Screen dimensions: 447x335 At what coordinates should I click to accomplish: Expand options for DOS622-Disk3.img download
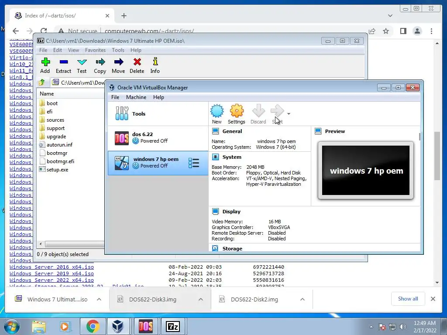point(201,299)
